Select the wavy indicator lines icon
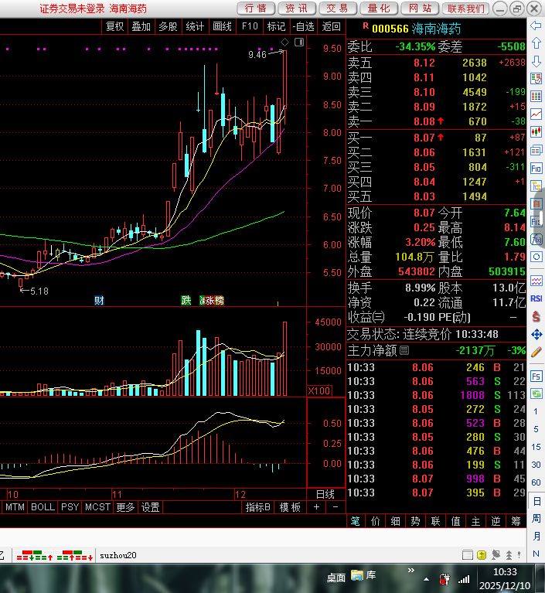This screenshot has height=593, width=545. [536, 281]
